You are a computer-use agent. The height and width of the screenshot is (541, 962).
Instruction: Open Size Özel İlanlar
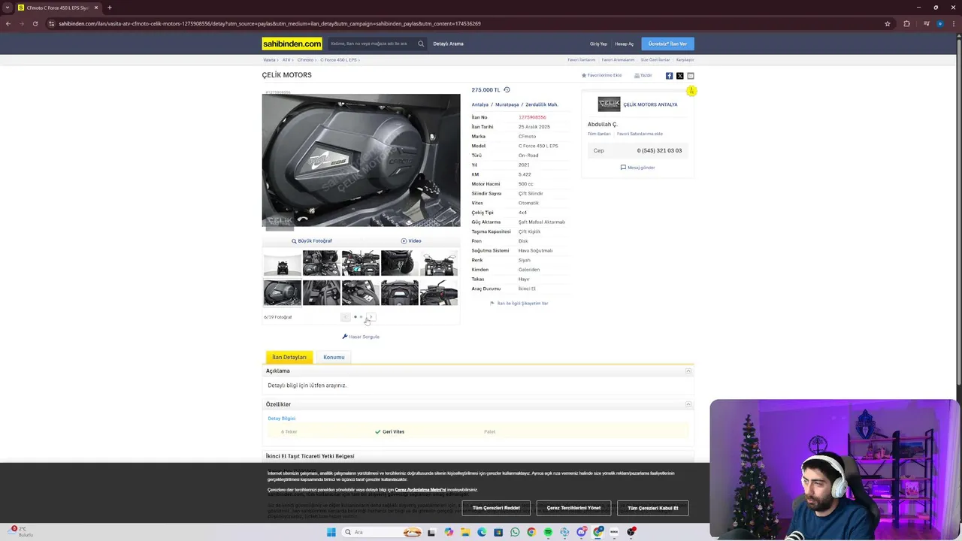click(x=655, y=59)
